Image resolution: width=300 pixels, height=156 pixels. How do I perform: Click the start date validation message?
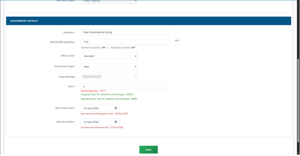(x=104, y=114)
